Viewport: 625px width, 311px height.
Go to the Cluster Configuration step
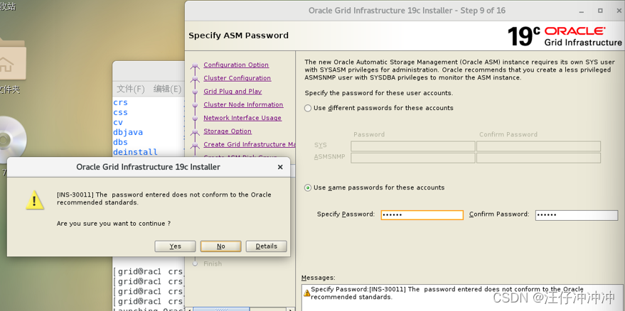tap(237, 78)
